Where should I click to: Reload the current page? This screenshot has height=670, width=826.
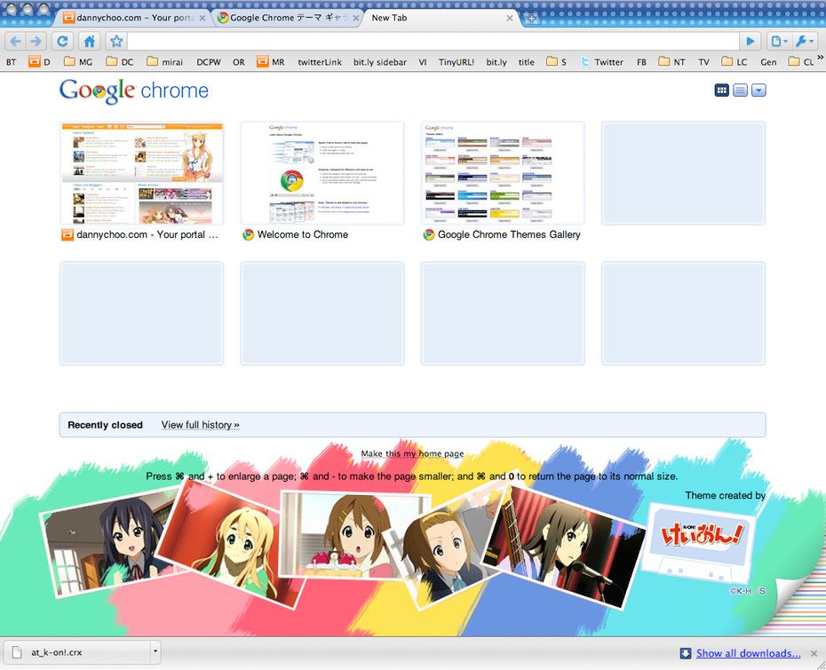click(62, 41)
